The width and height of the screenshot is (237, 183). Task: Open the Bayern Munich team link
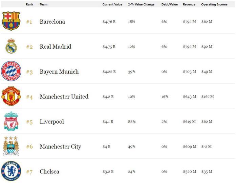(59, 72)
